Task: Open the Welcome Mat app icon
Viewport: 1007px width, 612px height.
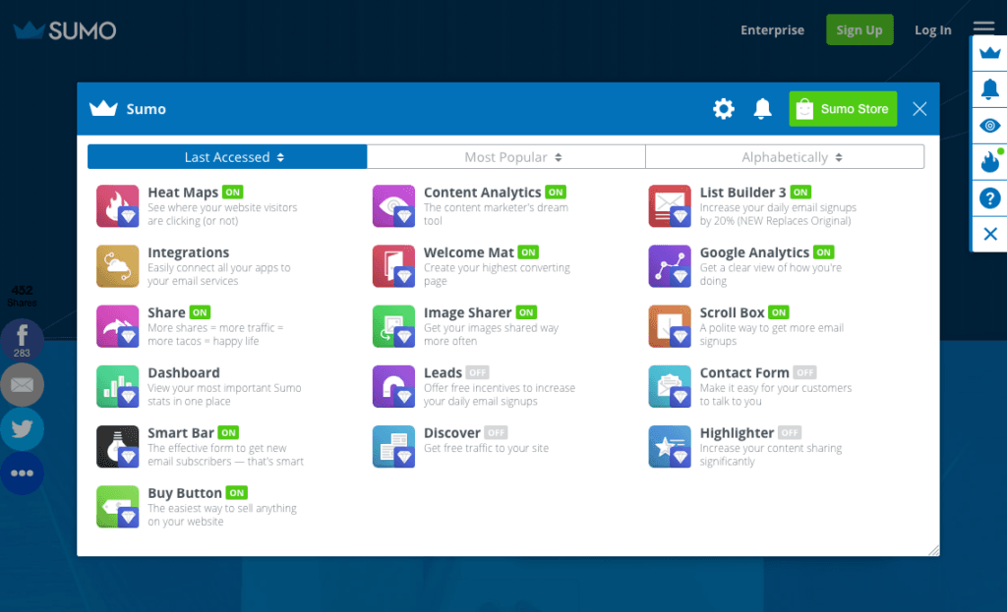Action: pos(393,266)
